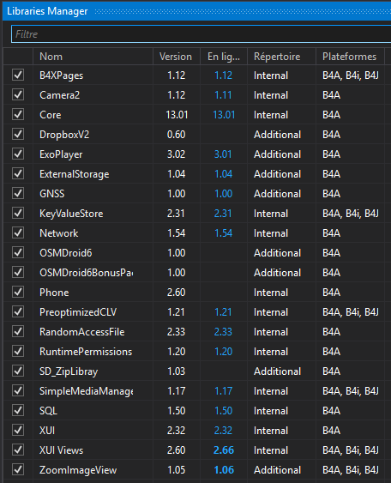The height and width of the screenshot is (483, 391).
Task: Sort by the Nom column header
Action: 93,57
